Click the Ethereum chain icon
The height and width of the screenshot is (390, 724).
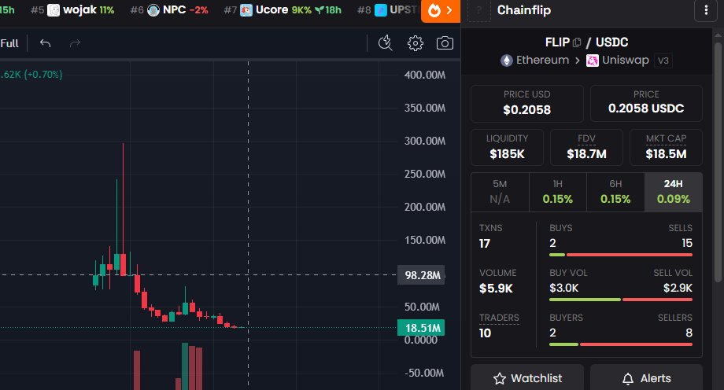pyautogui.click(x=507, y=61)
